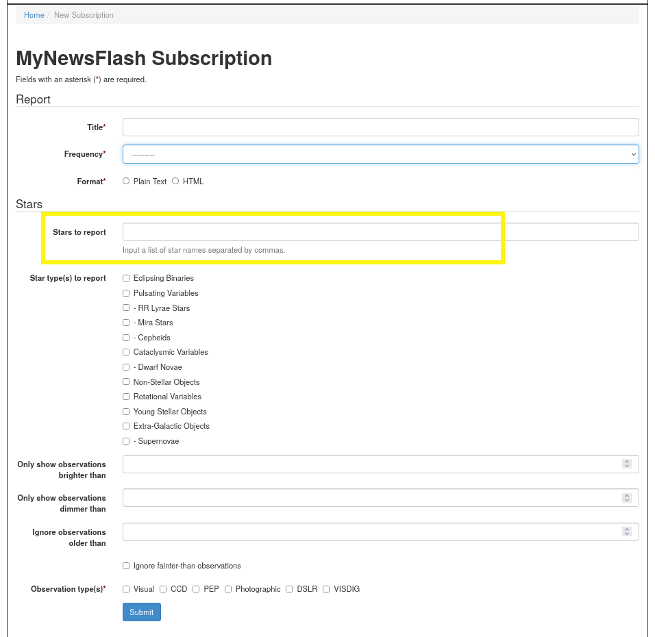Screen dimensions: 655x637
Task: Select Plain Text format option
Action: click(126, 182)
